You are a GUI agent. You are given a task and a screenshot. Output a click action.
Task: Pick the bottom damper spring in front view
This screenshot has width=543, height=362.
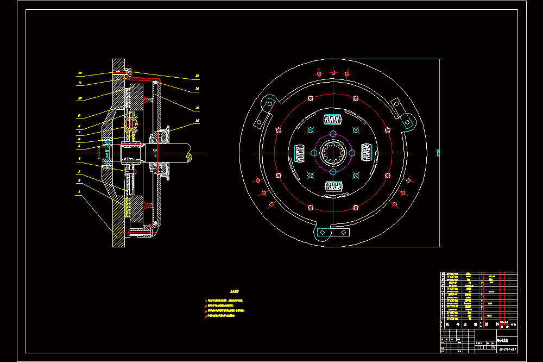333,186
